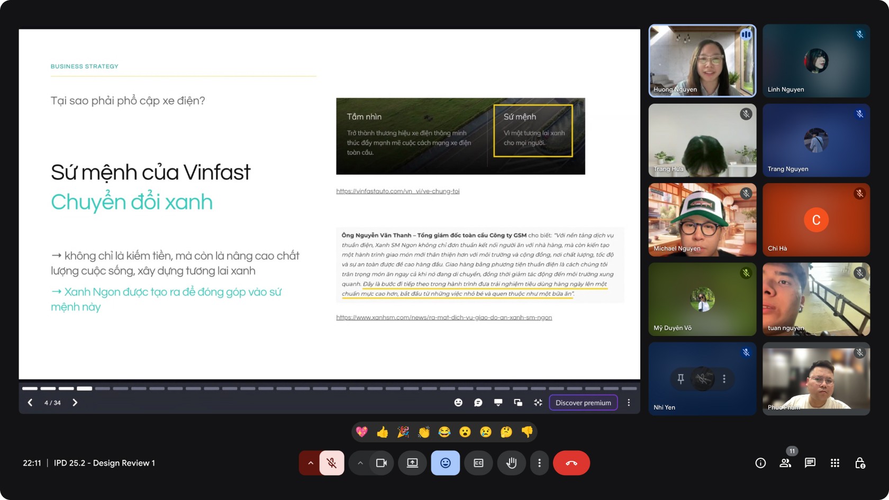The width and height of the screenshot is (889, 500).
Task: Send surprised face reaction
Action: 465,432
